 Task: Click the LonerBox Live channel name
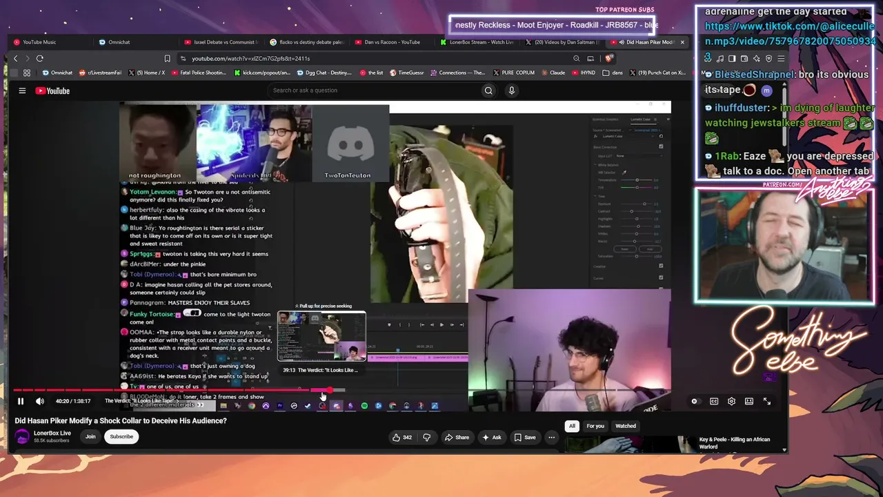pyautogui.click(x=52, y=433)
